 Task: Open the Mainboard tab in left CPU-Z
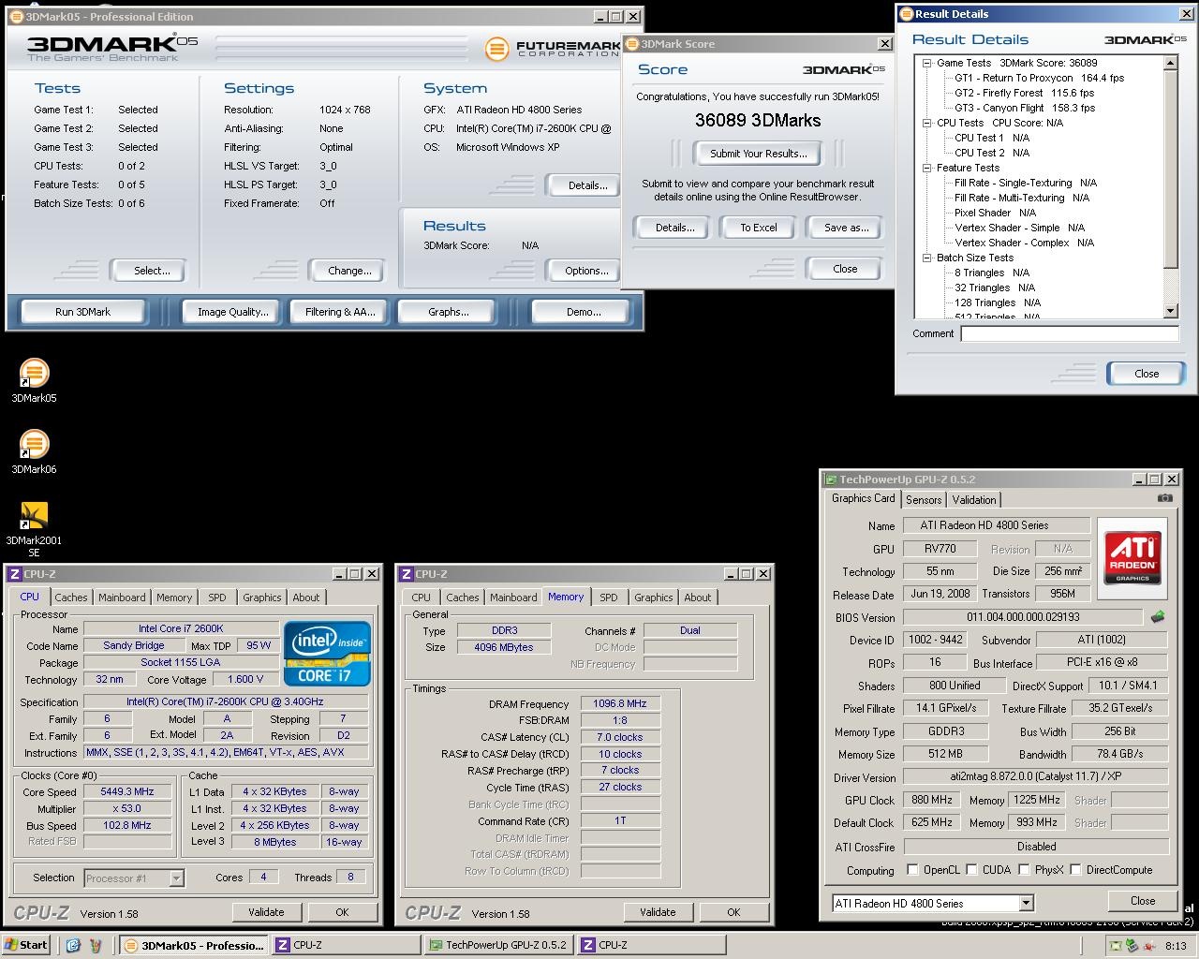[122, 598]
